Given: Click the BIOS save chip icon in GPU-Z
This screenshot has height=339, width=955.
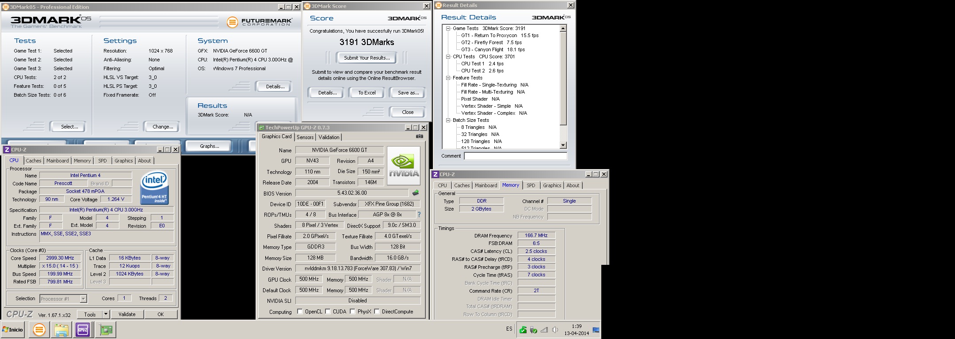Looking at the screenshot, I should 416,193.
